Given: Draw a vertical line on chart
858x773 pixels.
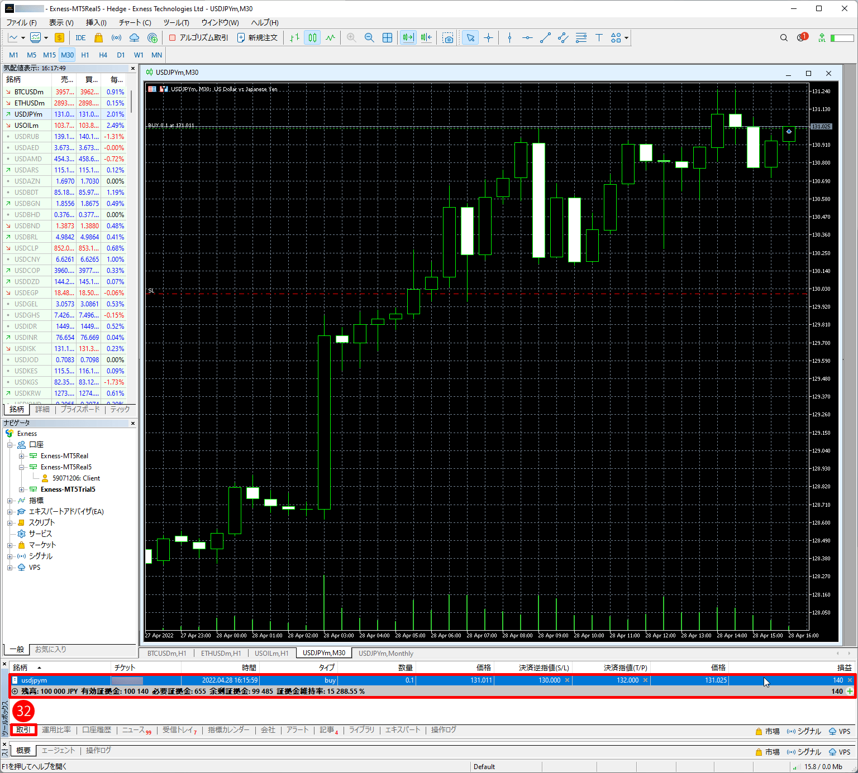Looking at the screenshot, I should 509,38.
